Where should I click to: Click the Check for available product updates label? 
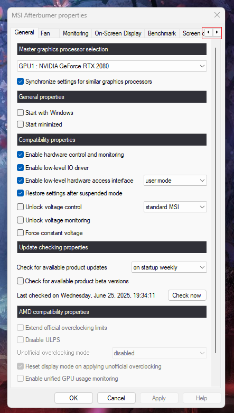(x=62, y=267)
